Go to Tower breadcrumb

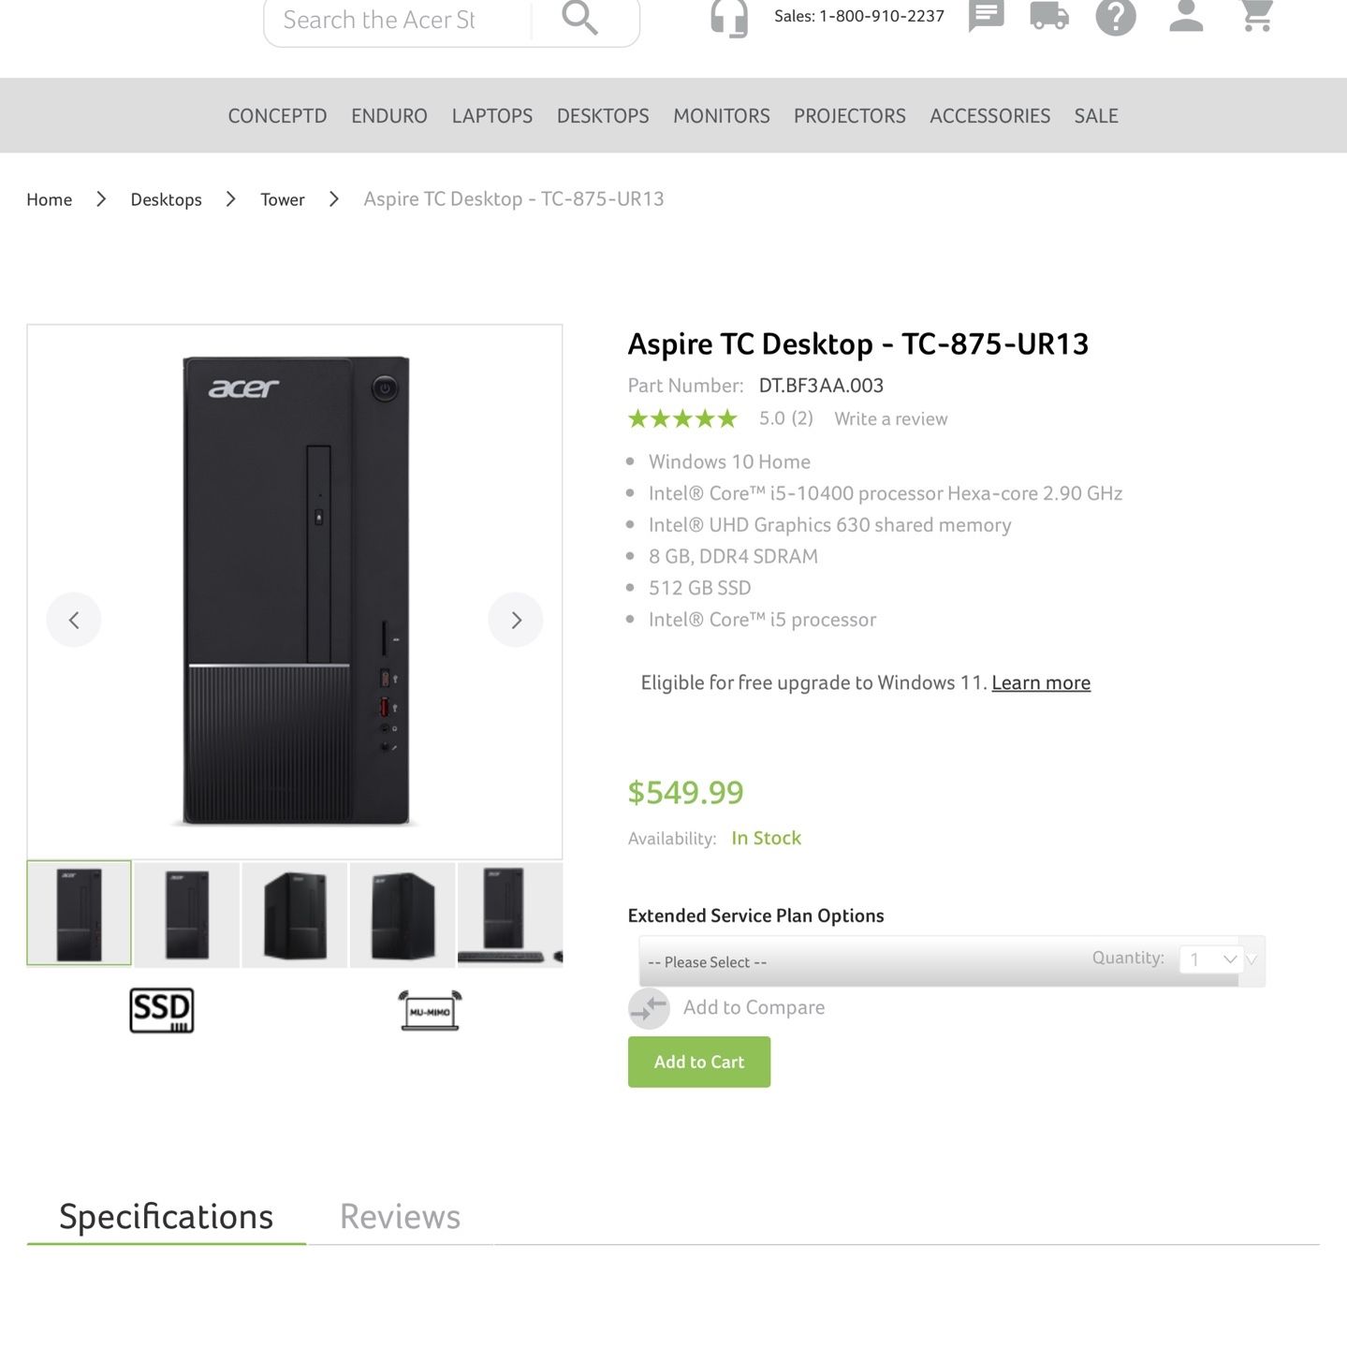click(283, 199)
